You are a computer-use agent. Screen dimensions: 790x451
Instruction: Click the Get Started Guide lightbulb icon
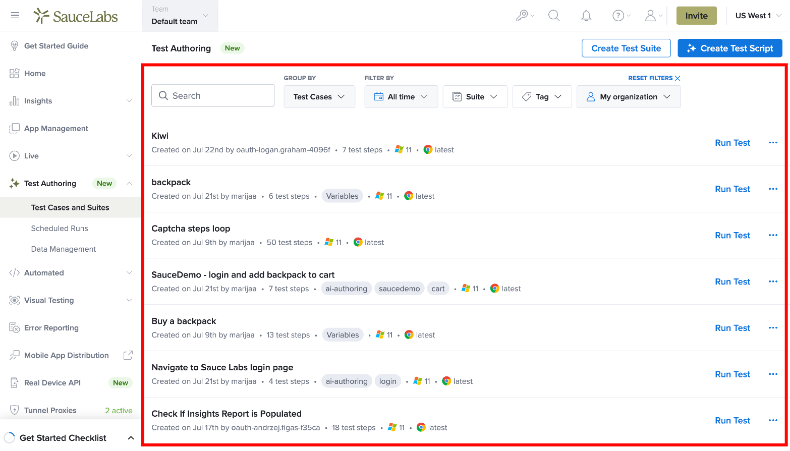(14, 46)
